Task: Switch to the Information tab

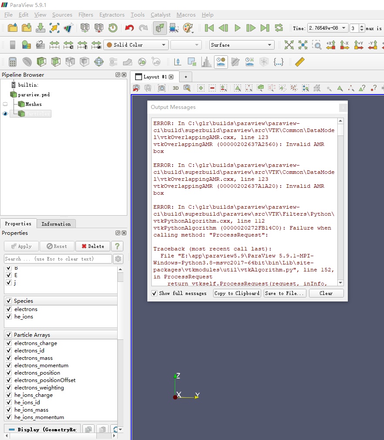Action: pos(56,224)
